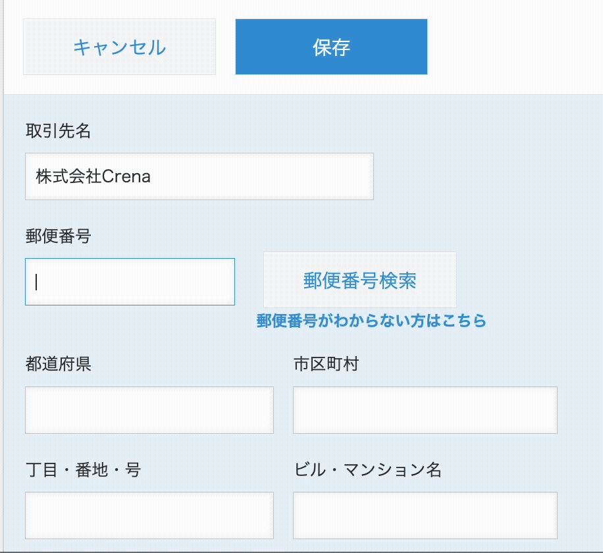603x553 pixels.
Task: Click the 丁目・番地・号 input box
Action: [149, 515]
